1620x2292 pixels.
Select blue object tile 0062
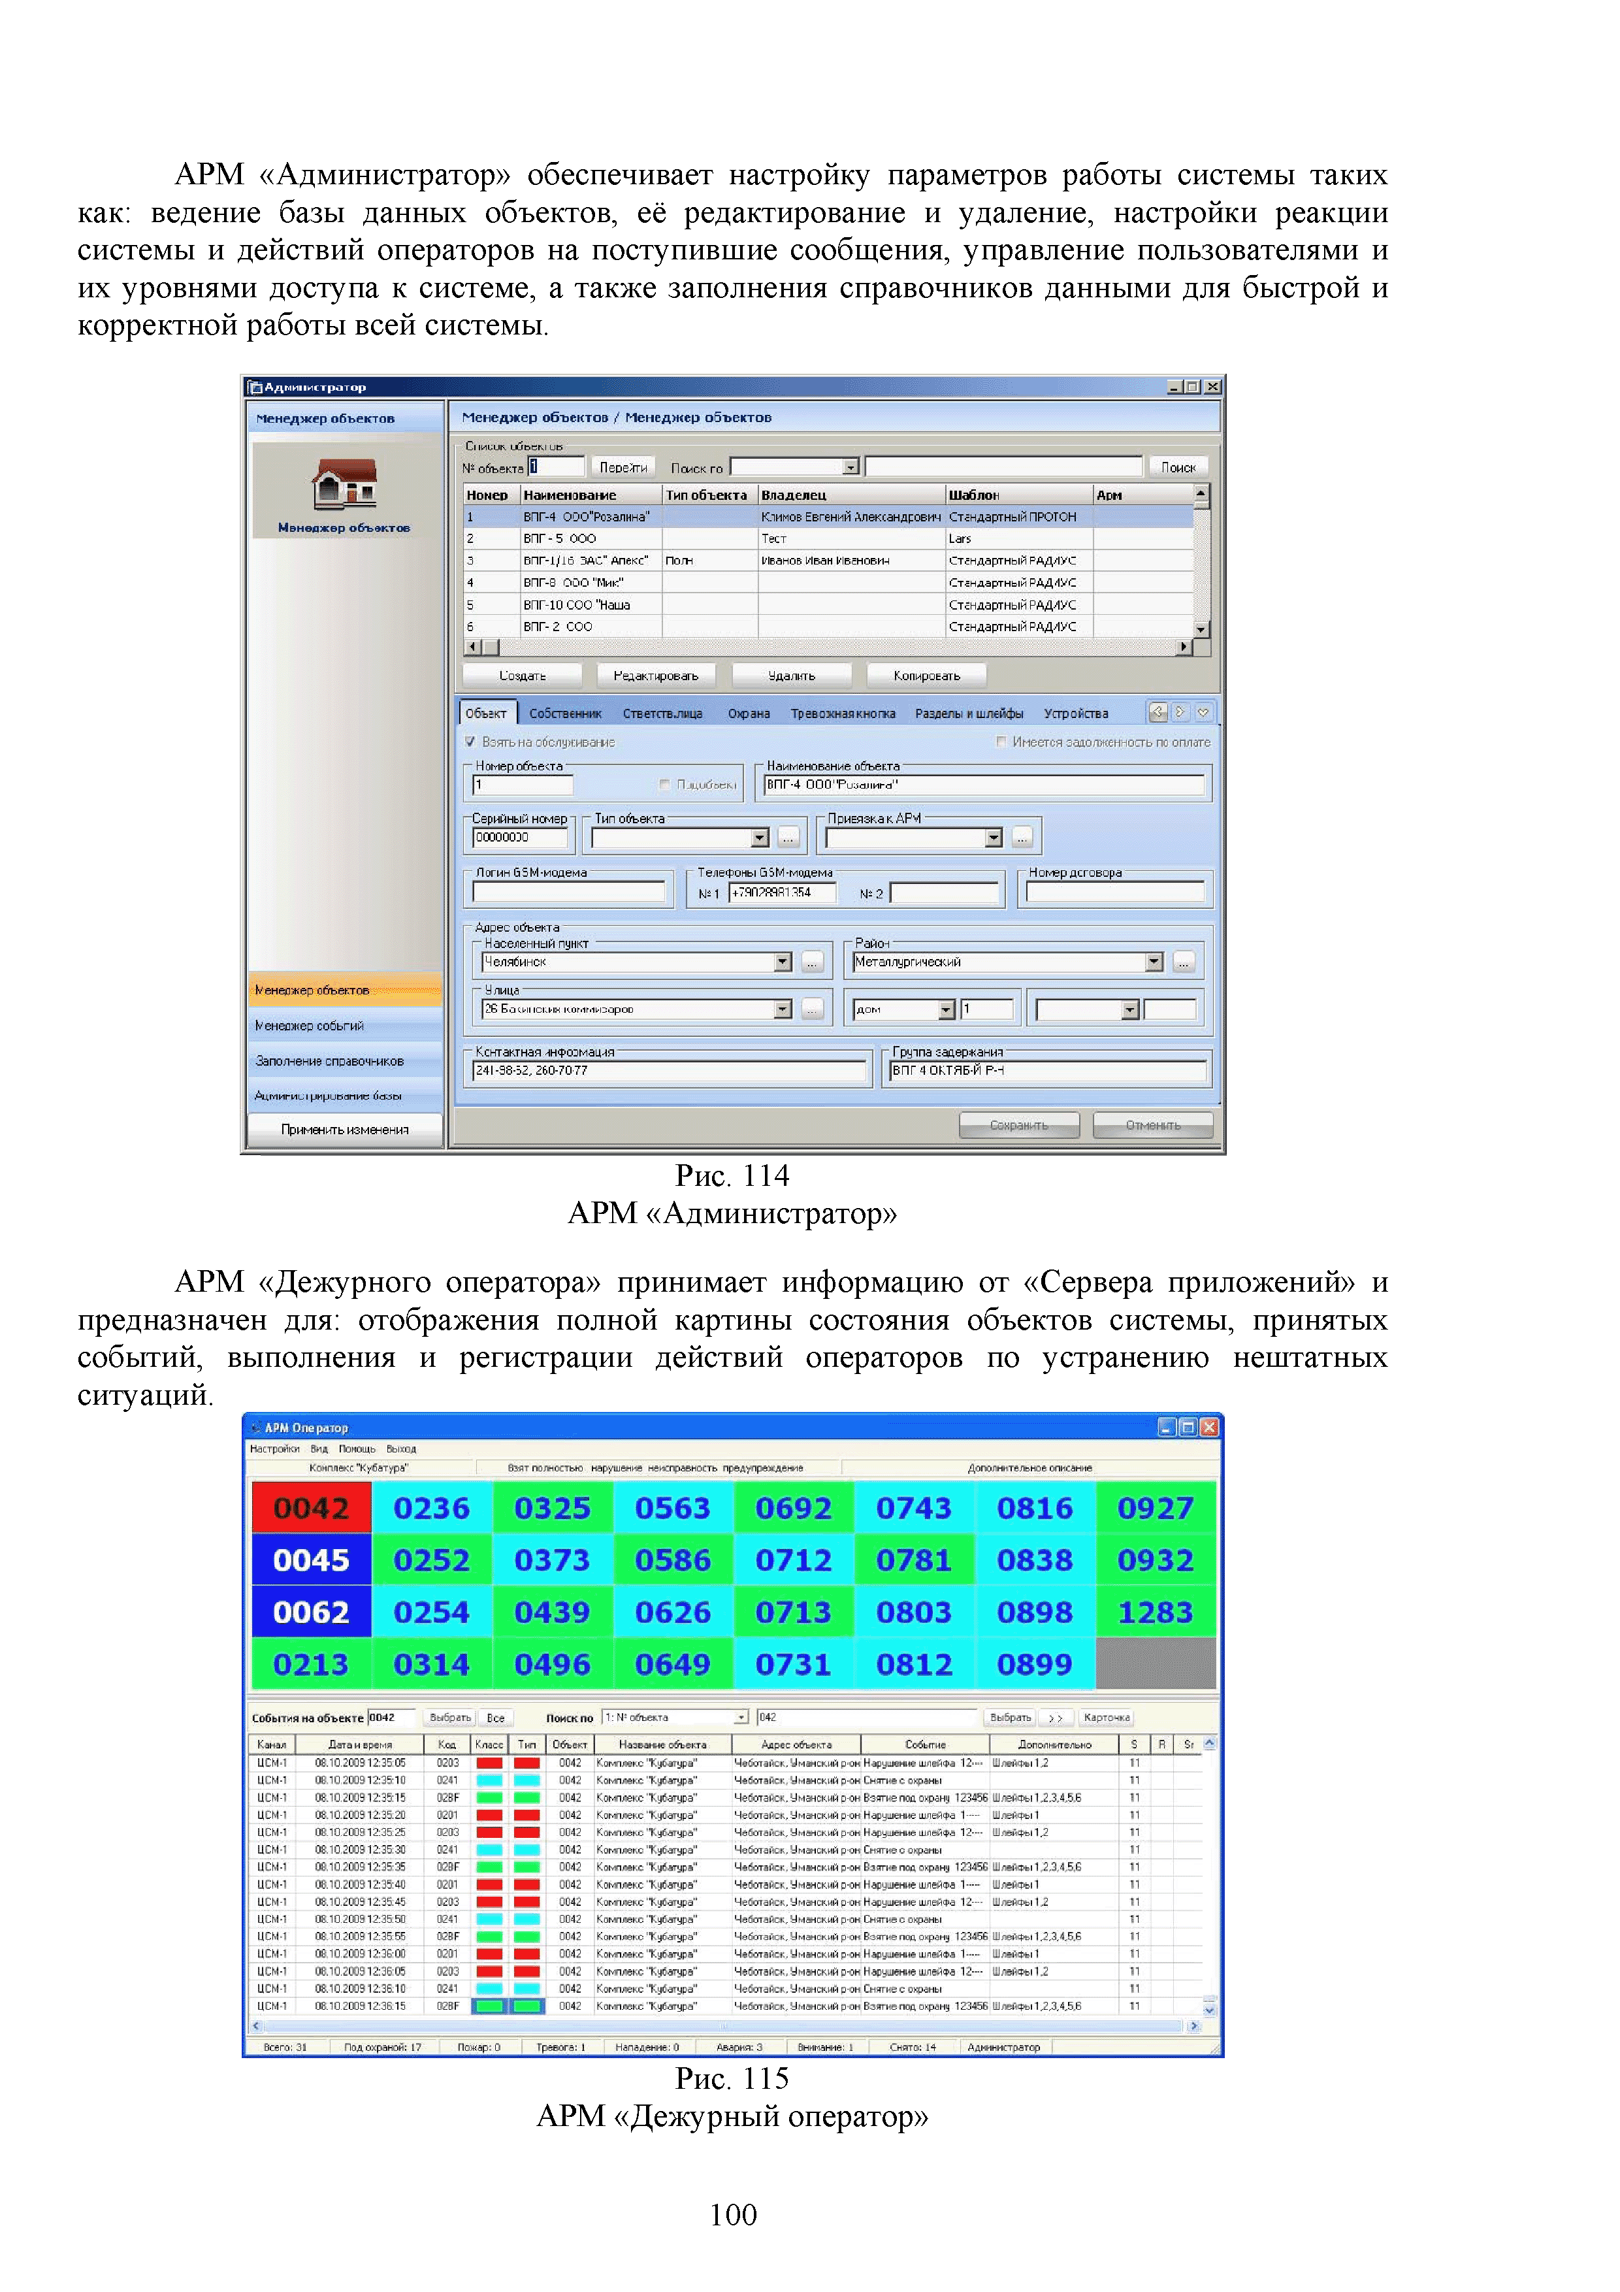pyautogui.click(x=310, y=1611)
